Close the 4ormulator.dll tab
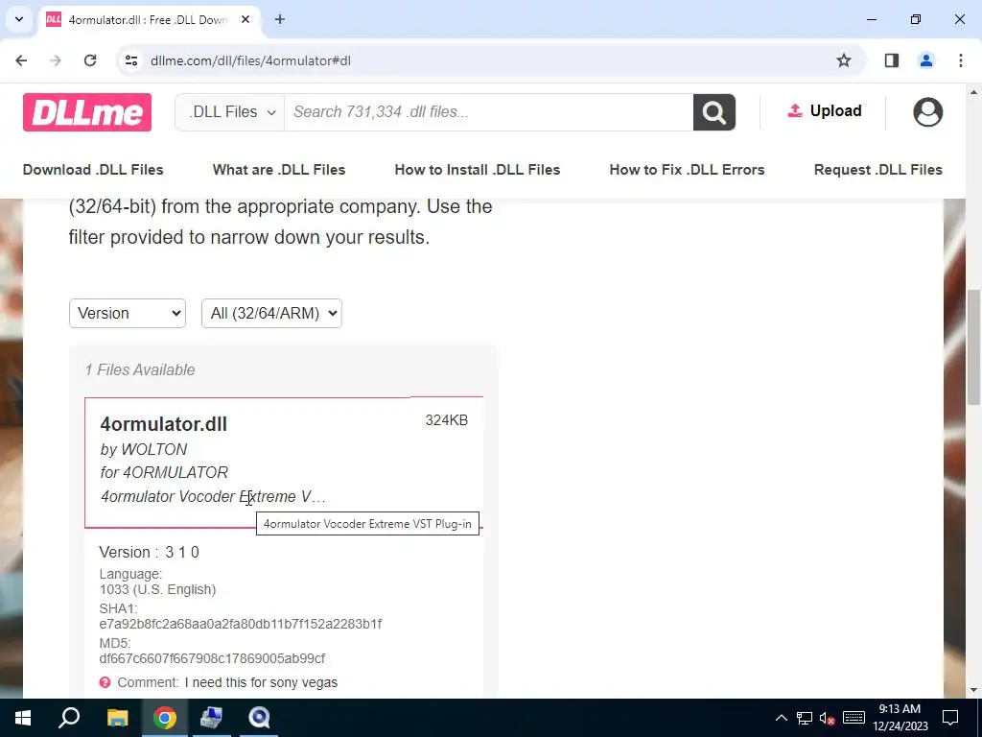The image size is (982, 737). [245, 19]
